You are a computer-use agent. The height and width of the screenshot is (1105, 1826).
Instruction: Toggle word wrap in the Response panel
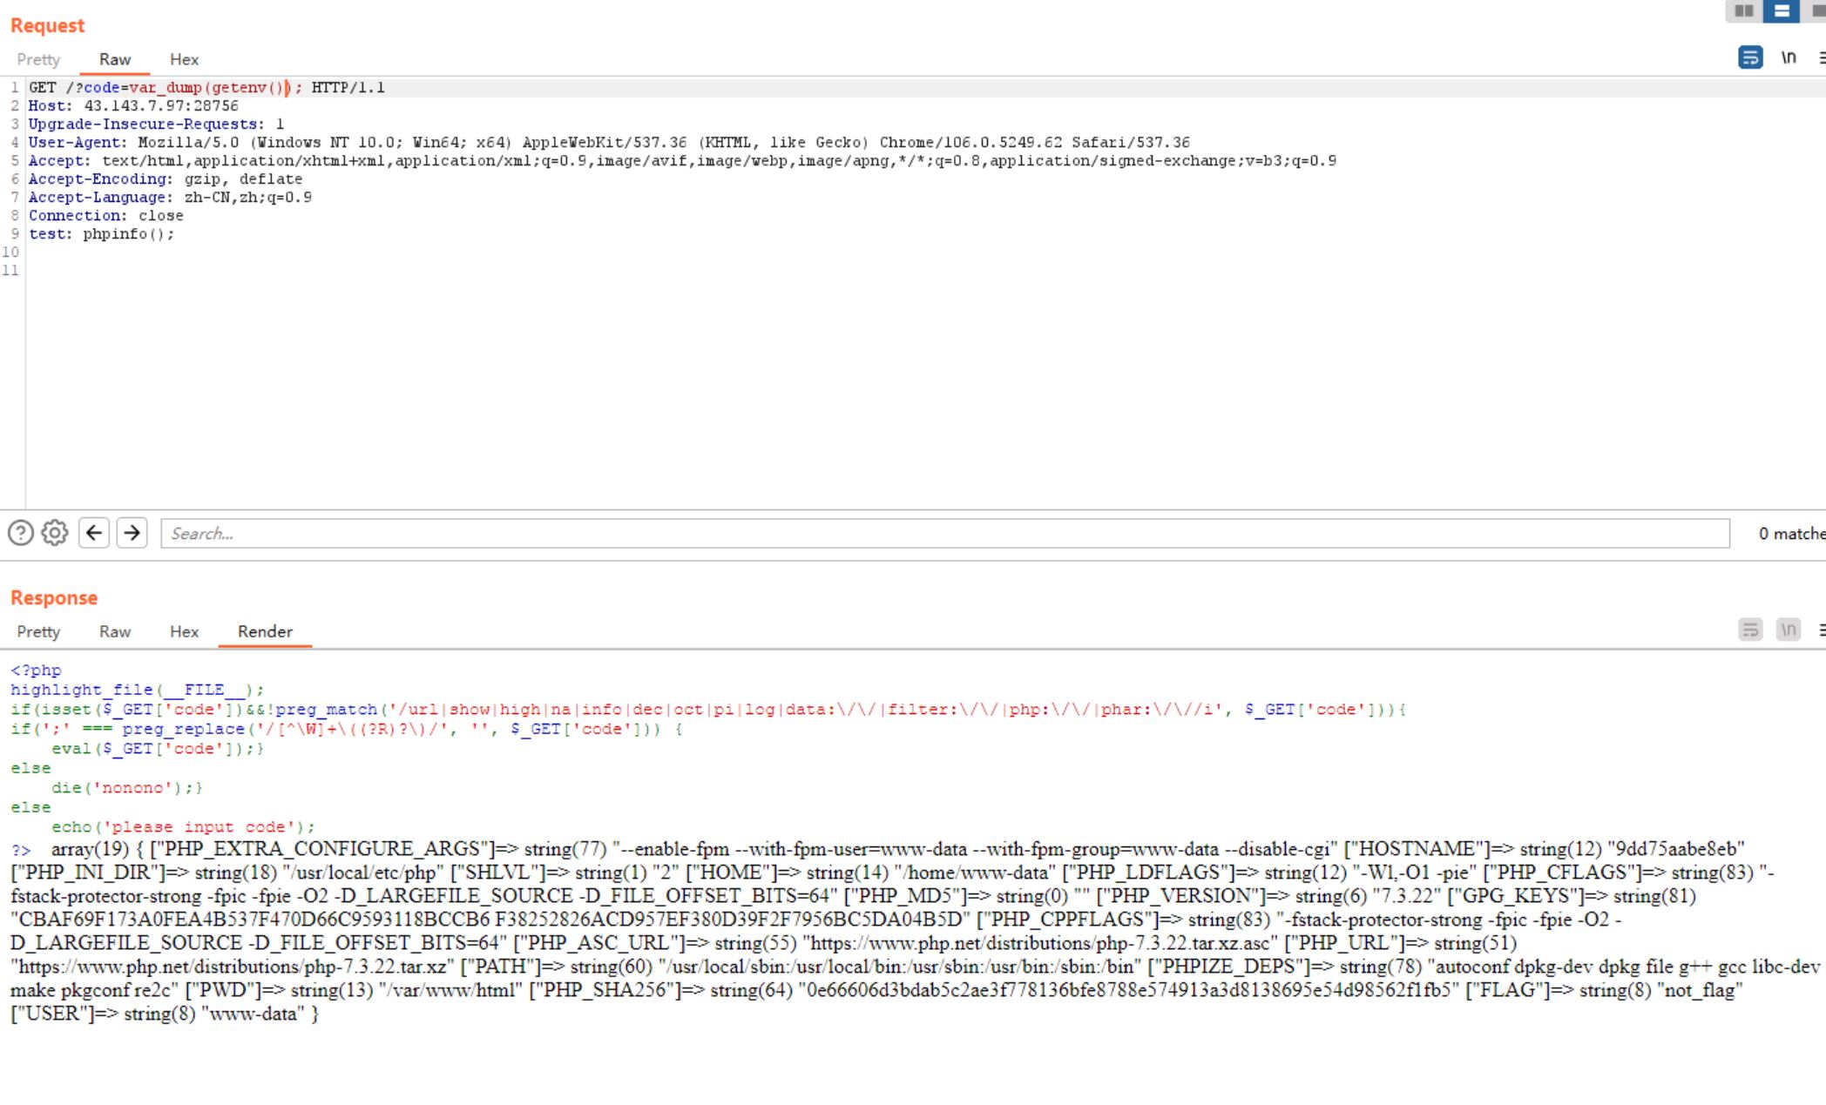tap(1750, 630)
